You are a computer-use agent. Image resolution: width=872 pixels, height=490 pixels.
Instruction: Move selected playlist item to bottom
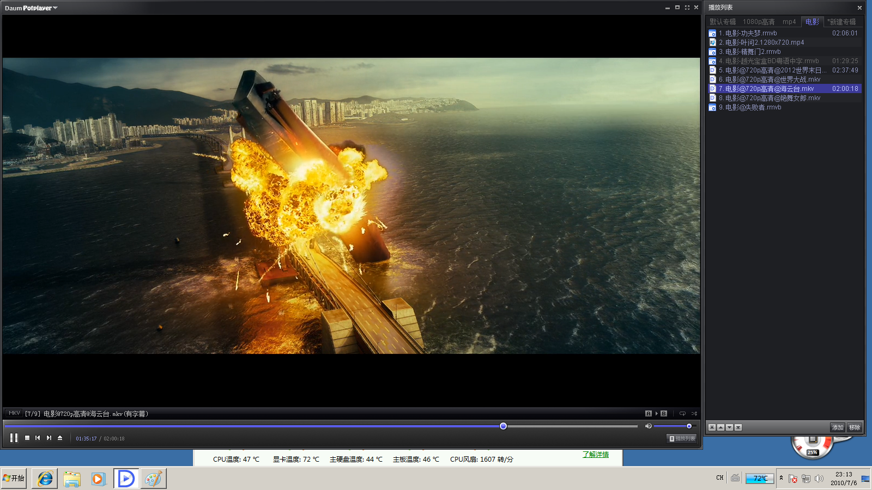[738, 427]
